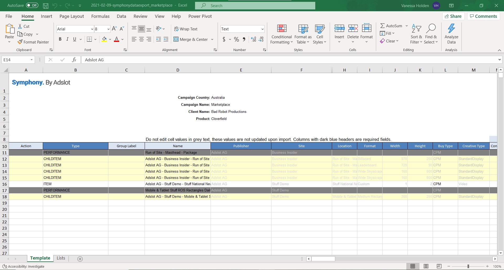The height and width of the screenshot is (270, 504).
Task: Click Accessibility: Investigate in status bar
Action: pos(23,266)
